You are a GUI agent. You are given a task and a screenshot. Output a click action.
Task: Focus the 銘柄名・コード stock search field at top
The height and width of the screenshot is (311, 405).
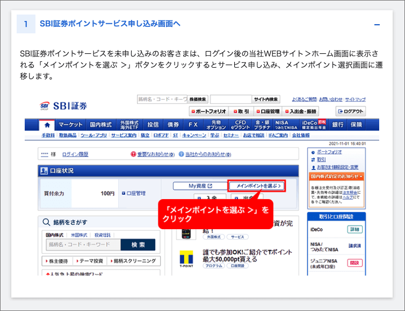[162, 100]
